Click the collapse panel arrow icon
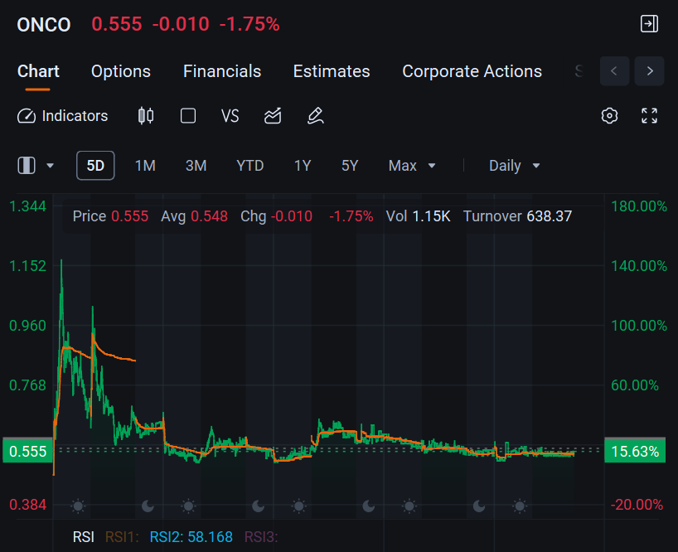The height and width of the screenshot is (552, 678). click(x=649, y=24)
